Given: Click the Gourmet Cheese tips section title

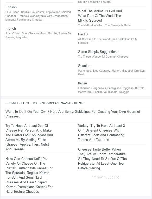Looking at the screenshot, I should (45, 103).
